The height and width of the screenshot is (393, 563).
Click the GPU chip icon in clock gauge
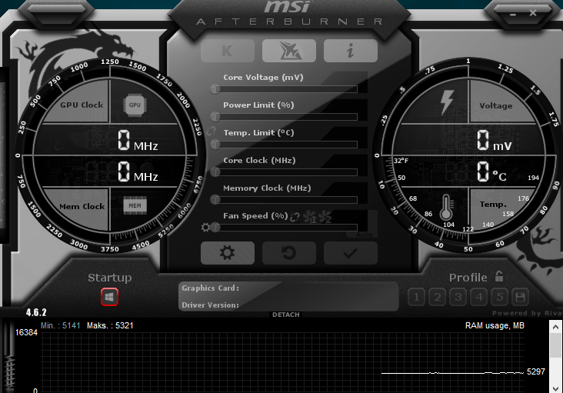coord(135,105)
